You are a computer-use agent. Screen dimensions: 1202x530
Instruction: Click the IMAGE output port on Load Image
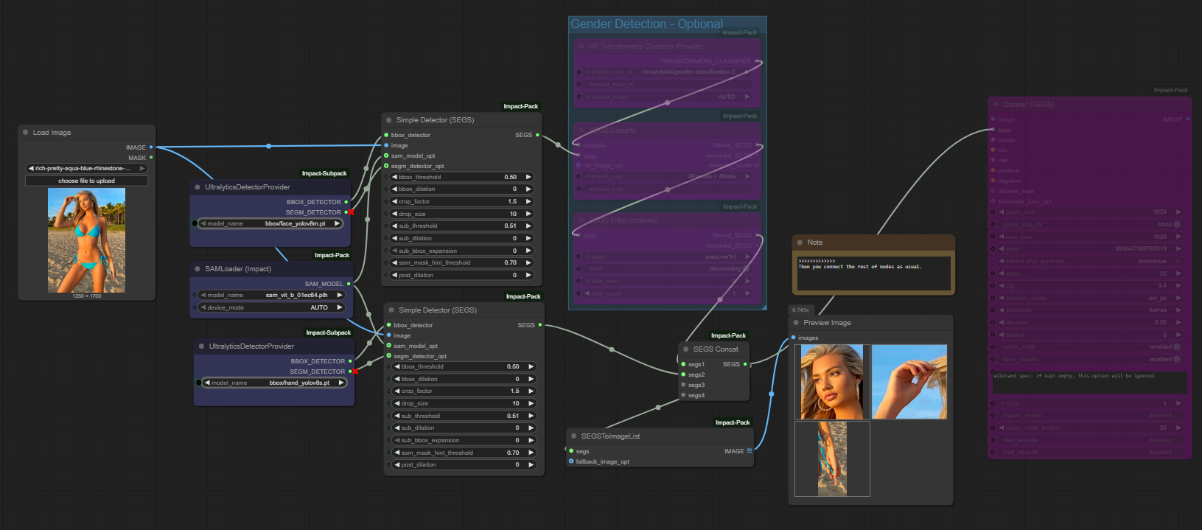[151, 147]
